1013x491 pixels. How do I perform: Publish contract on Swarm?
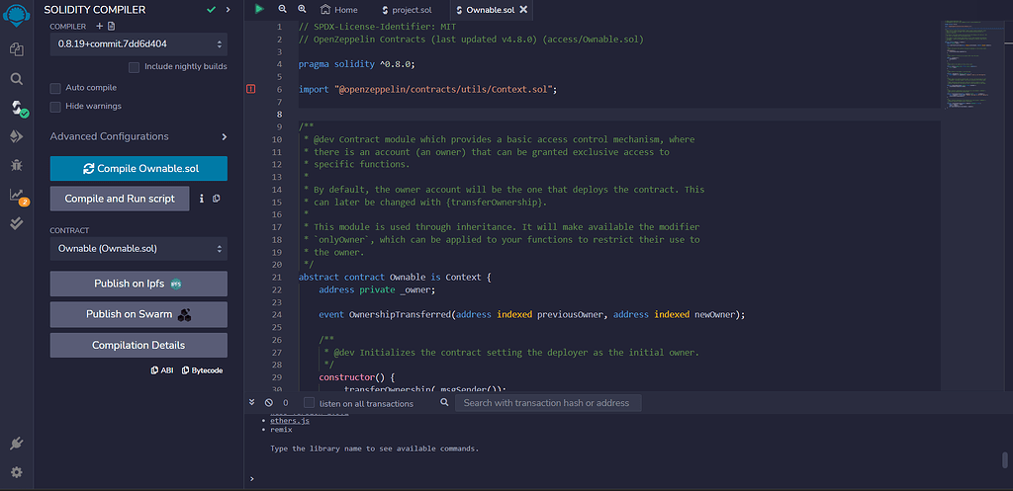click(x=138, y=314)
